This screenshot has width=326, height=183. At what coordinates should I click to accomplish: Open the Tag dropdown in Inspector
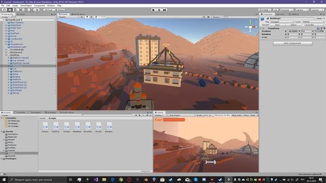pyautogui.click(x=282, y=22)
